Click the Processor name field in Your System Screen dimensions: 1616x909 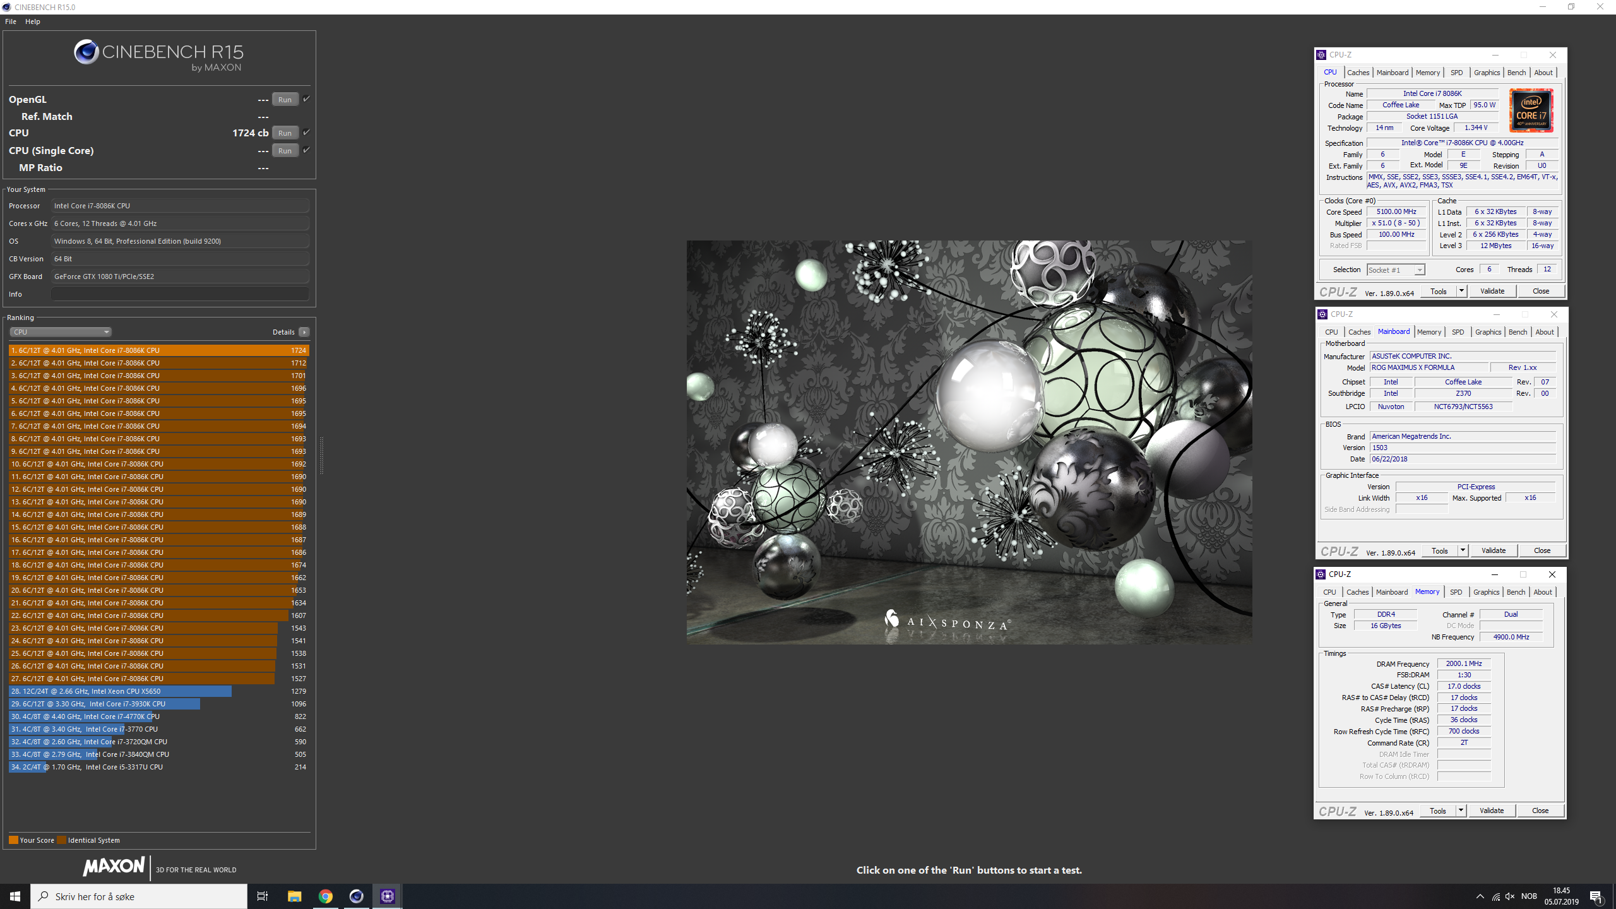180,206
